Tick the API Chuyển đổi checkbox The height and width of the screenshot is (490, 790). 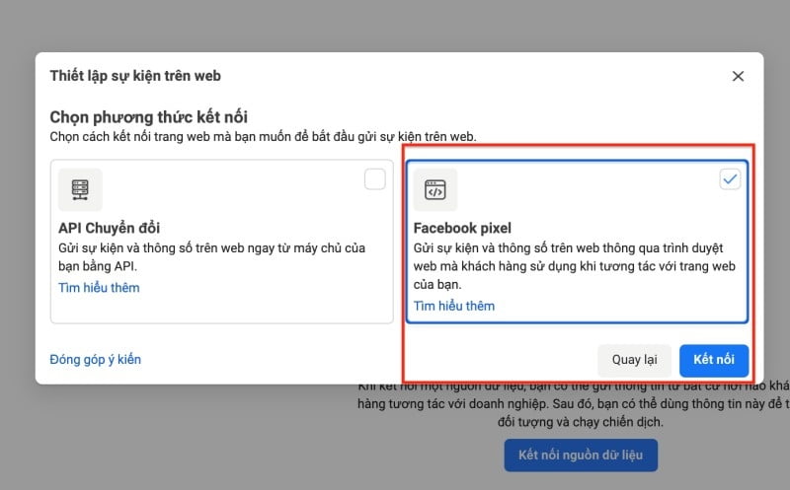tap(375, 179)
